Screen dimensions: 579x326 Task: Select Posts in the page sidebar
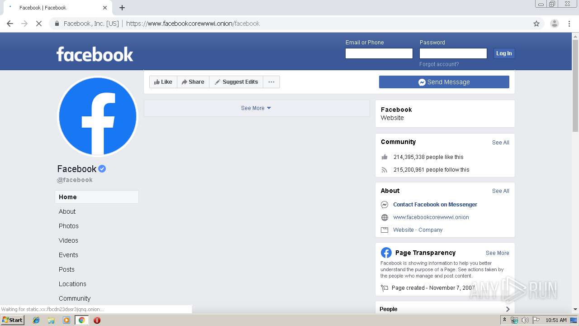click(x=66, y=269)
